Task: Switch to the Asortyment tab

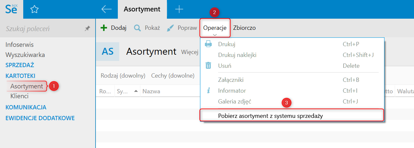Action: point(142,9)
